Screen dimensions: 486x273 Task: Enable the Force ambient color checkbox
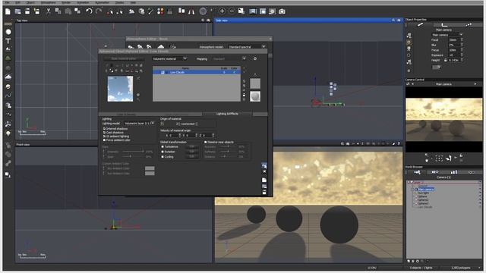pyautogui.click(x=104, y=140)
